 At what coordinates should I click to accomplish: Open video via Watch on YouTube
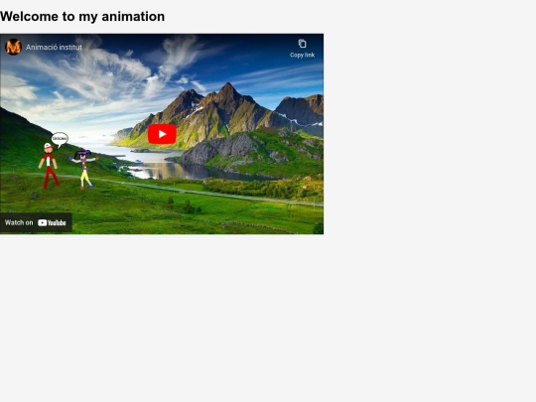point(36,223)
